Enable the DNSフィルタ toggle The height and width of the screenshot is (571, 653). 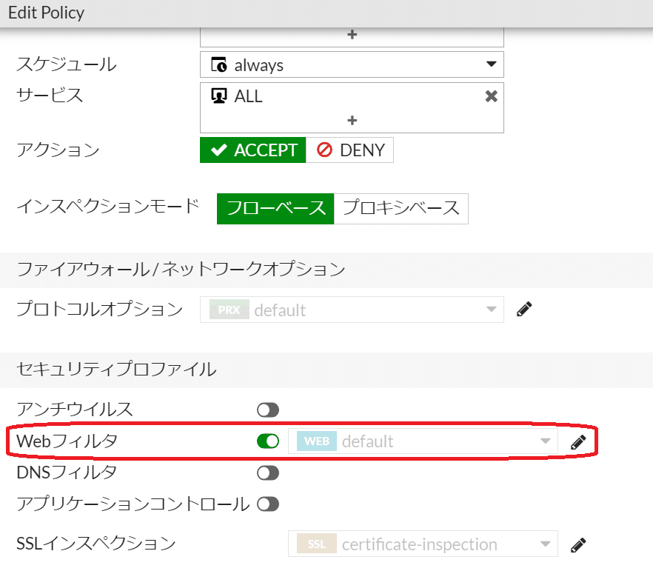pyautogui.click(x=268, y=473)
